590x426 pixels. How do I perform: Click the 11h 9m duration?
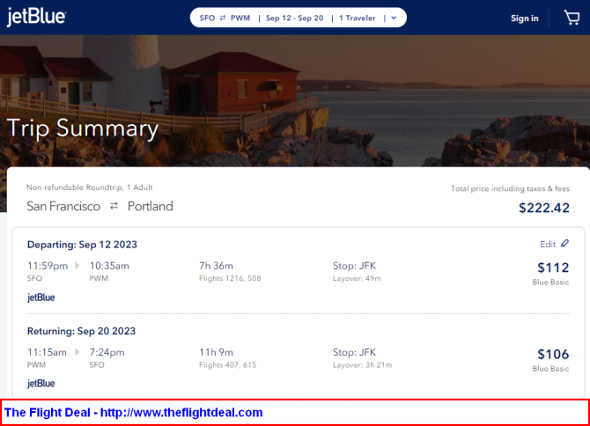click(x=216, y=352)
